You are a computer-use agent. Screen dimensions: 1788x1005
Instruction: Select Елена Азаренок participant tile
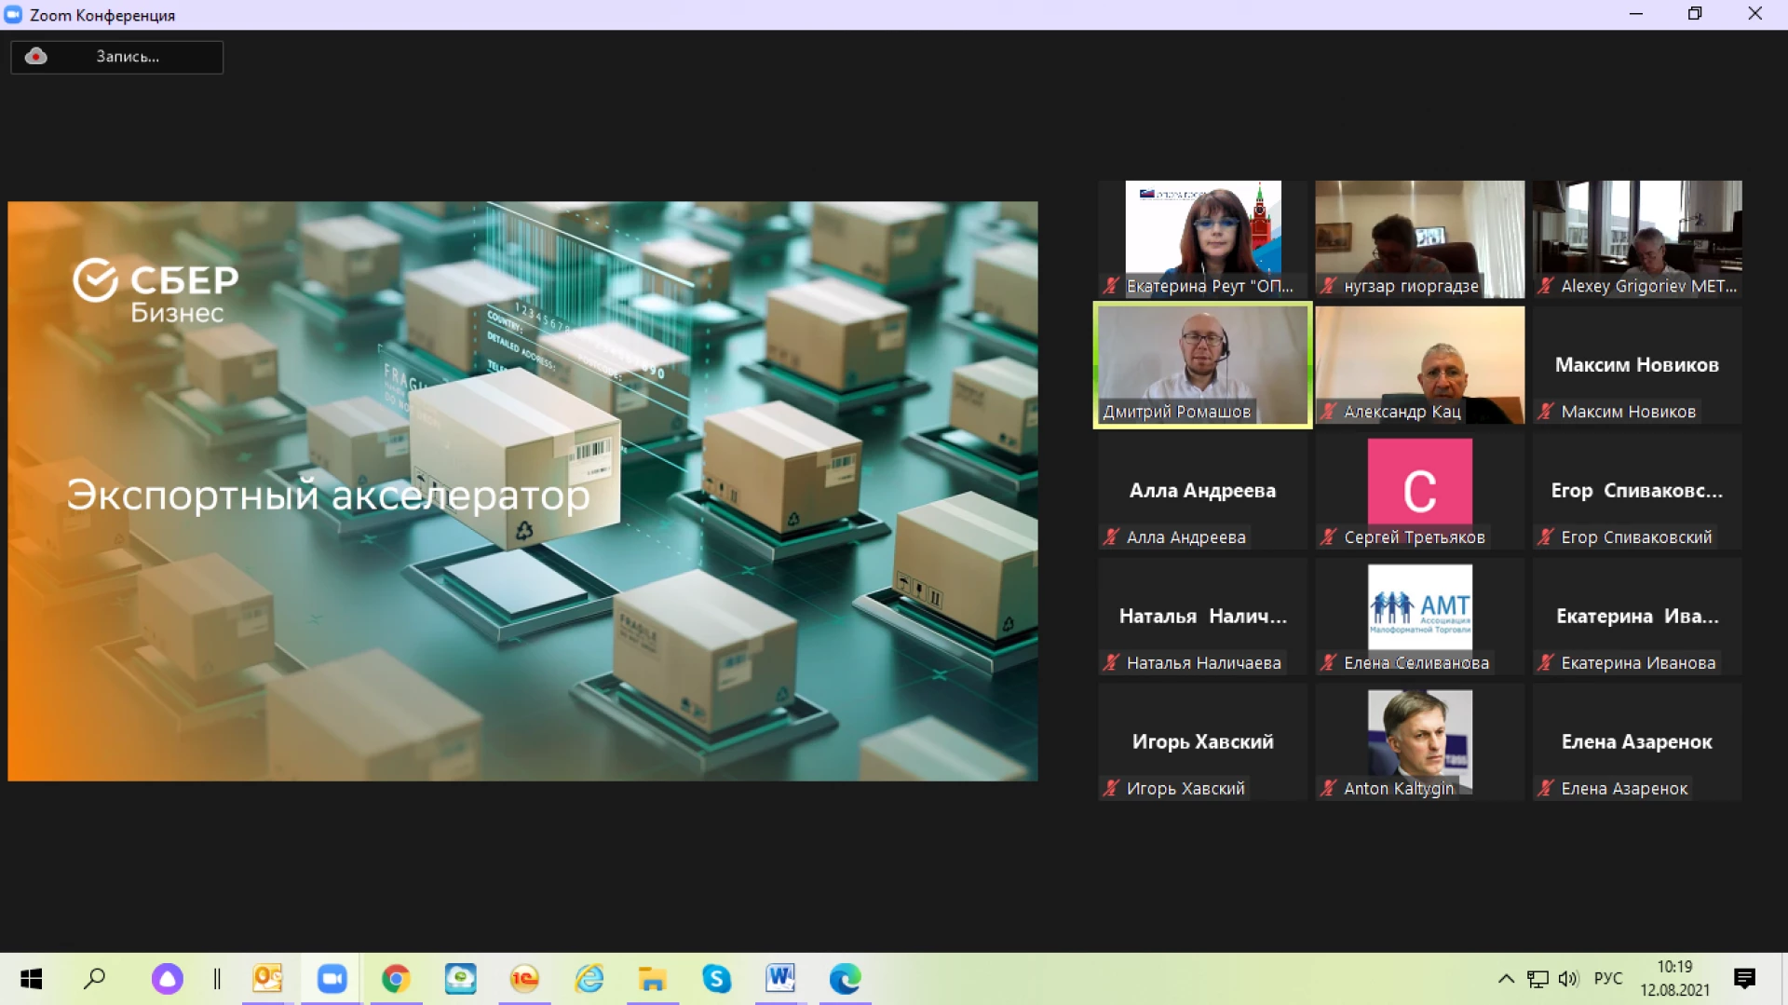(x=1637, y=742)
